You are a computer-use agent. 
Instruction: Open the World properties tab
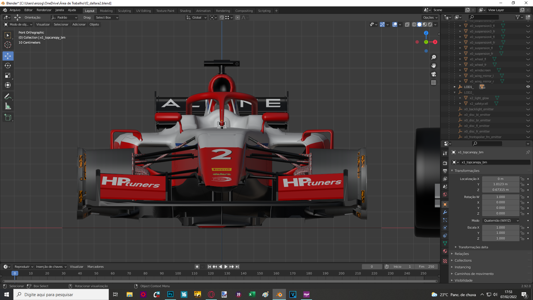(445, 194)
